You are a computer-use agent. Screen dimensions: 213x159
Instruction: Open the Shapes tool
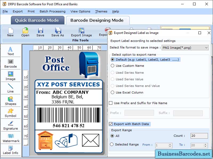coord(11,100)
